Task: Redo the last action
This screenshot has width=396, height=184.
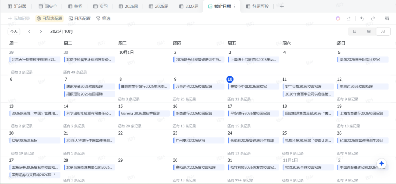Action: coord(373,18)
